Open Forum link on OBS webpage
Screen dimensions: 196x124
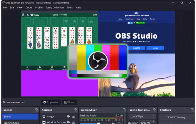[x=153, y=19]
